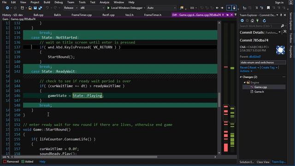Open the Reset dropdown link
295x166 pixels.
pyautogui.click(x=254, y=68)
